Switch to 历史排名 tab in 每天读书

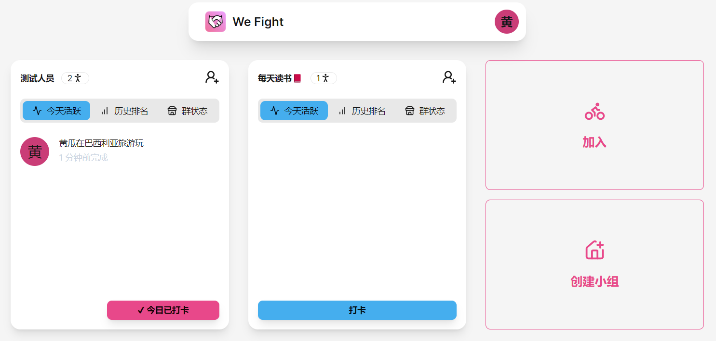(x=362, y=111)
